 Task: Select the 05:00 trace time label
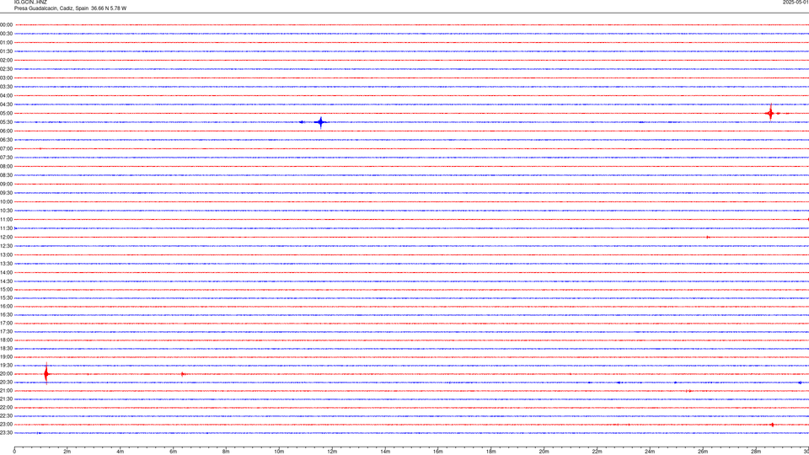[x=6, y=114]
